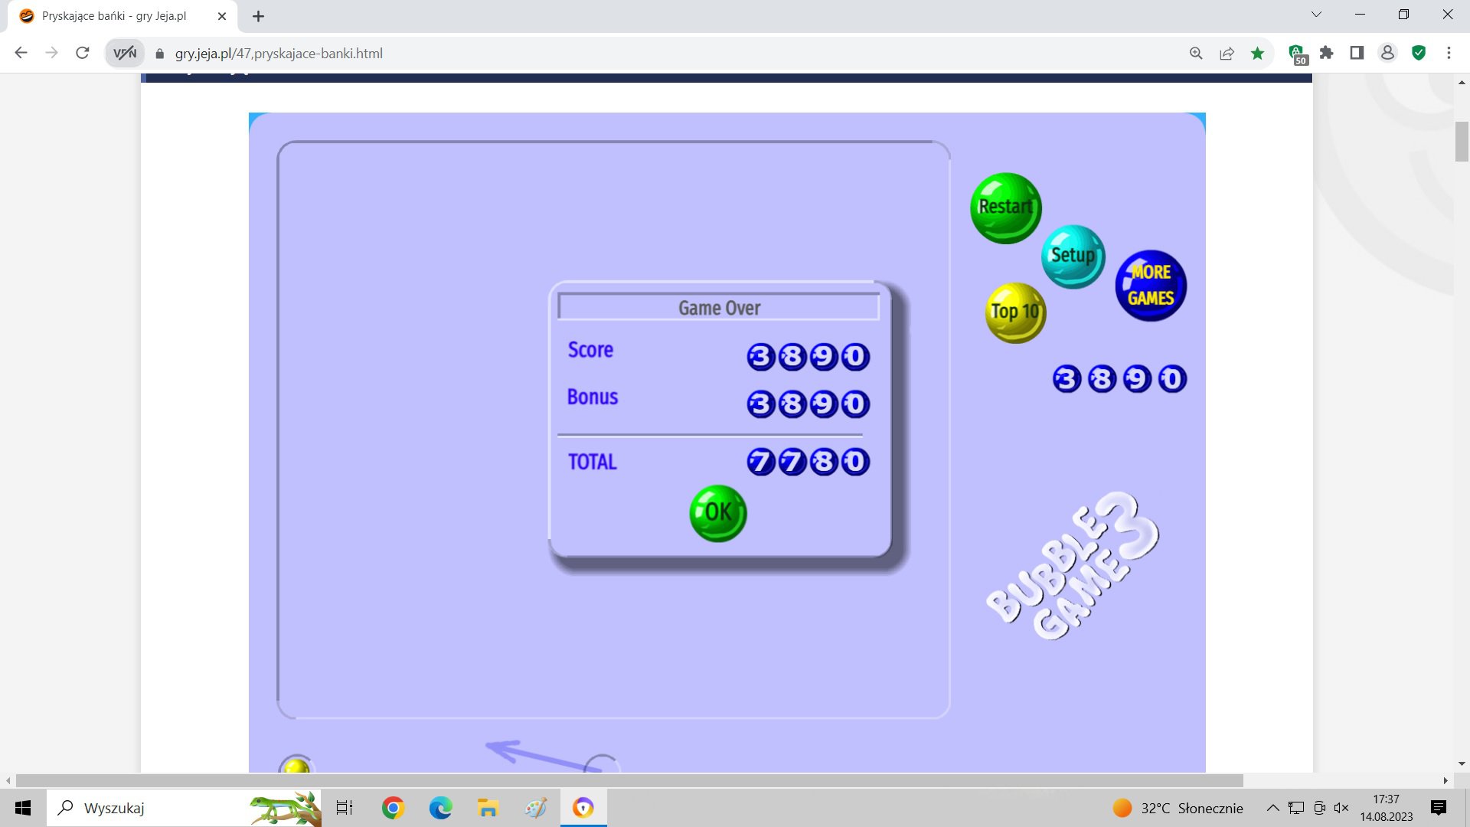Click the blue More Games bubble

[1150, 286]
